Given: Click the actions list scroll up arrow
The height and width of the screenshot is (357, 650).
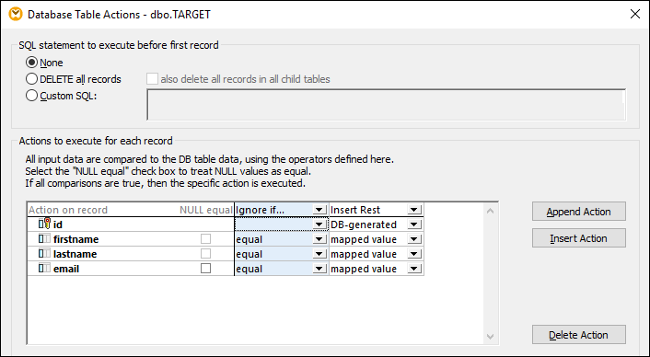Looking at the screenshot, I should click(490, 211).
